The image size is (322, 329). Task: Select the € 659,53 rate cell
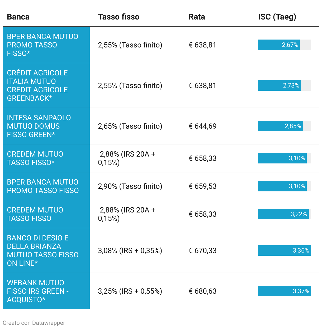202,186
